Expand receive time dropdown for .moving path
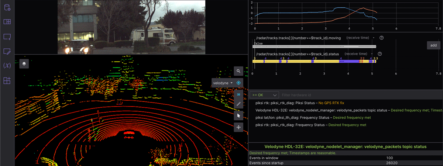This screenshot has width=443, height=166. (374, 38)
